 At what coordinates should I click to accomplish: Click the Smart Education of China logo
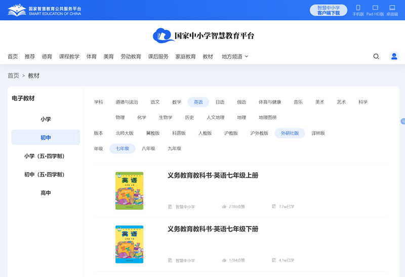[44, 10]
